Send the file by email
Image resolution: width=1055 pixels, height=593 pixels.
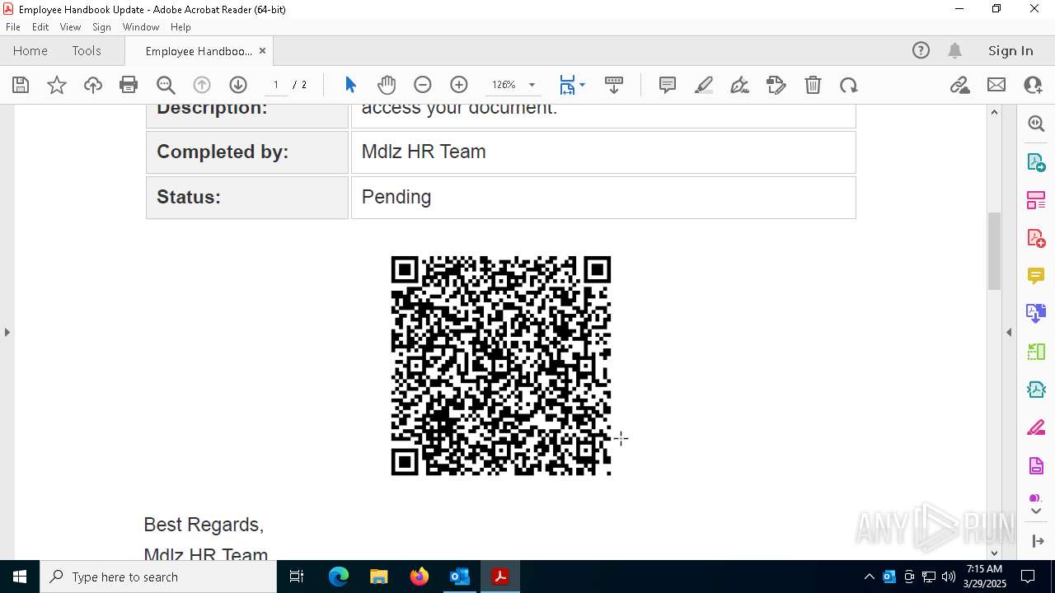point(996,85)
